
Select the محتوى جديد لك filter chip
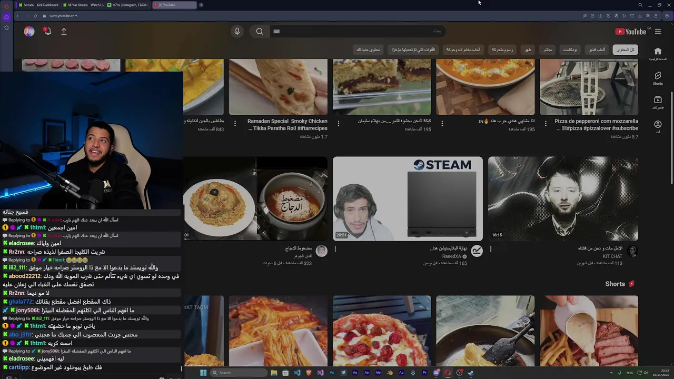pyautogui.click(x=368, y=49)
